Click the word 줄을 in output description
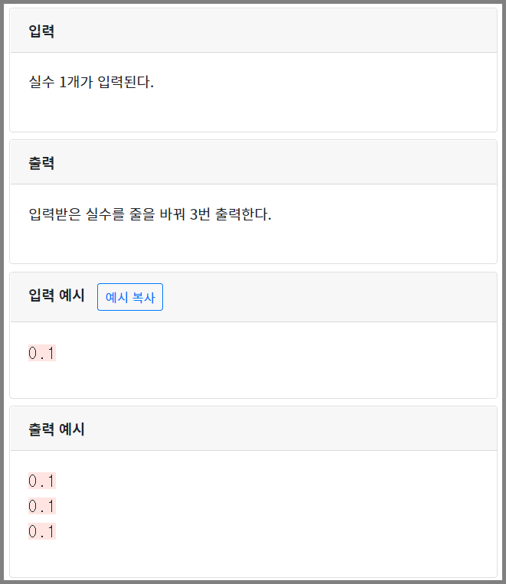This screenshot has width=506, height=584. (142, 214)
